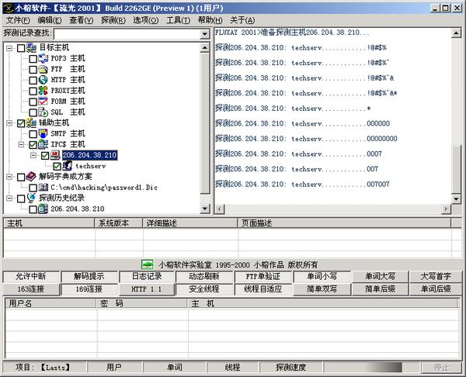The image size is (466, 377).
Task: Click the tree pane scroll down arrow
Action: [x=205, y=209]
